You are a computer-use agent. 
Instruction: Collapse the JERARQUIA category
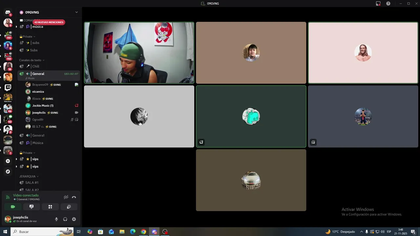29,176
